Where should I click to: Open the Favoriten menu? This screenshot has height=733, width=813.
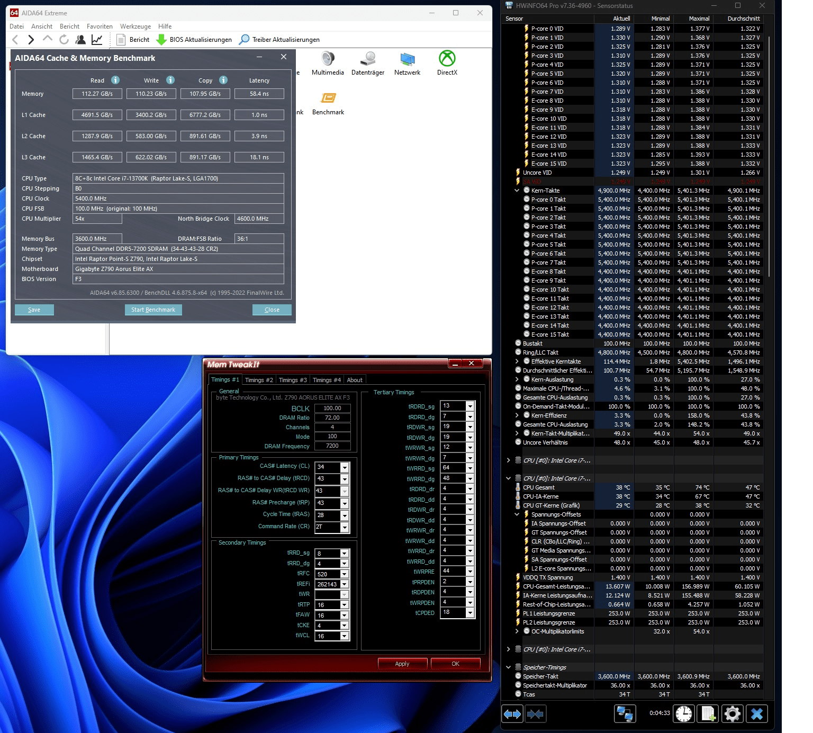(x=100, y=26)
